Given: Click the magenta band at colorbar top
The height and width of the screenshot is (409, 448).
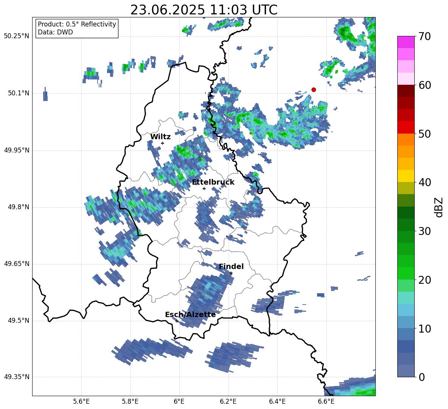Looking at the screenshot, I should tap(406, 42).
